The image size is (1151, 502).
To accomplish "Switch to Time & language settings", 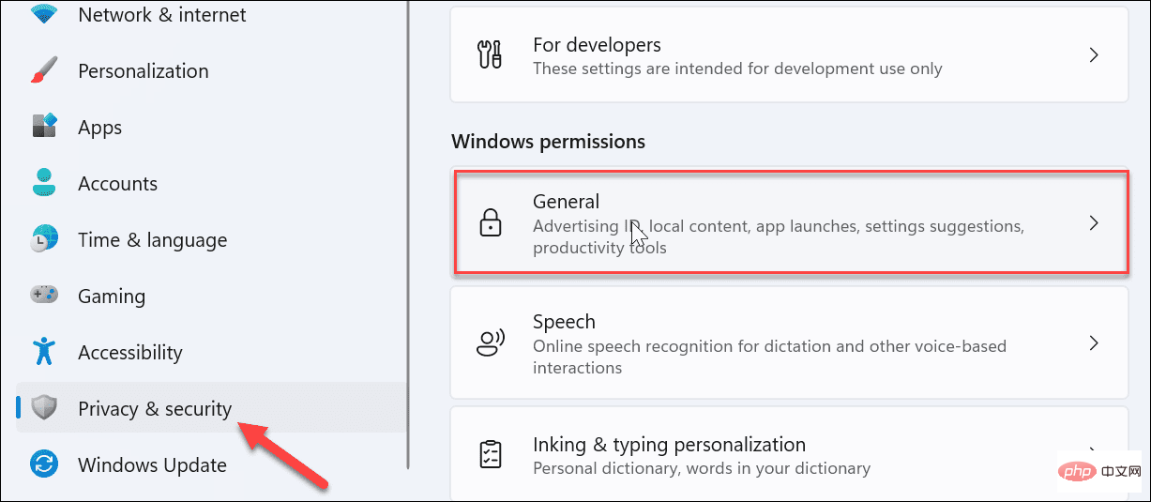I will 152,240.
